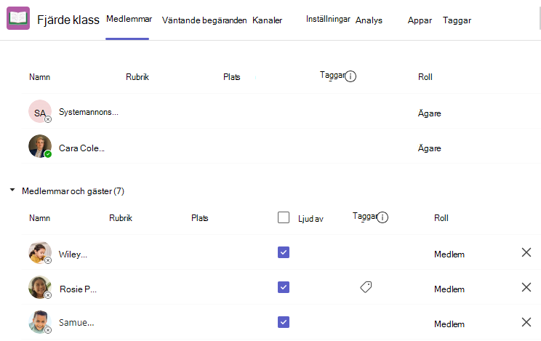541x341 pixels.
Task: Open the Kanaler tab
Action: coord(267,20)
